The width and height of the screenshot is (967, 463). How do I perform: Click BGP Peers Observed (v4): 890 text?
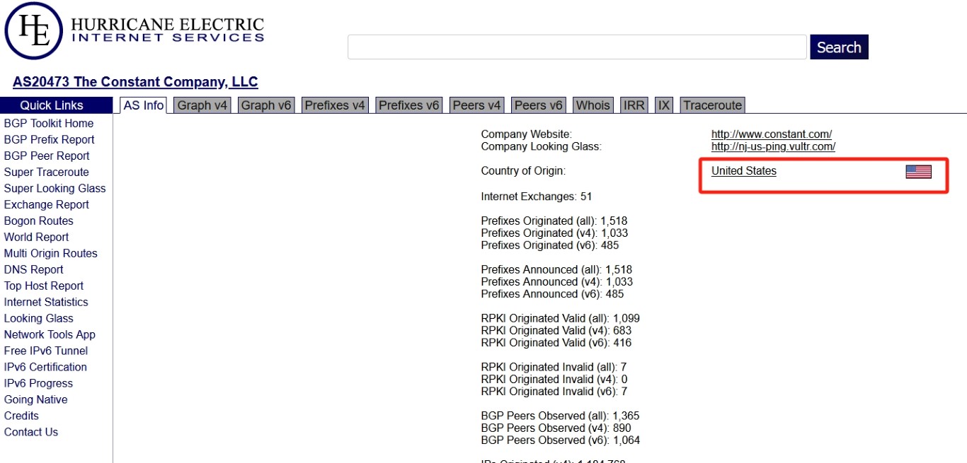coord(556,428)
